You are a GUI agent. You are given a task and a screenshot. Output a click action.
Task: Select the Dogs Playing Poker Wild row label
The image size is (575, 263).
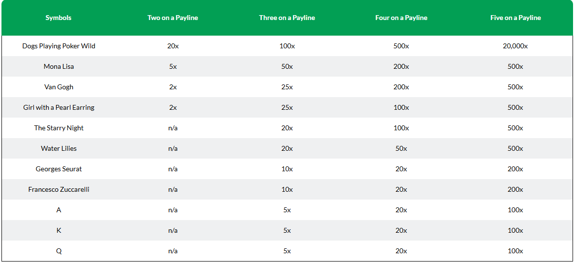pos(59,46)
